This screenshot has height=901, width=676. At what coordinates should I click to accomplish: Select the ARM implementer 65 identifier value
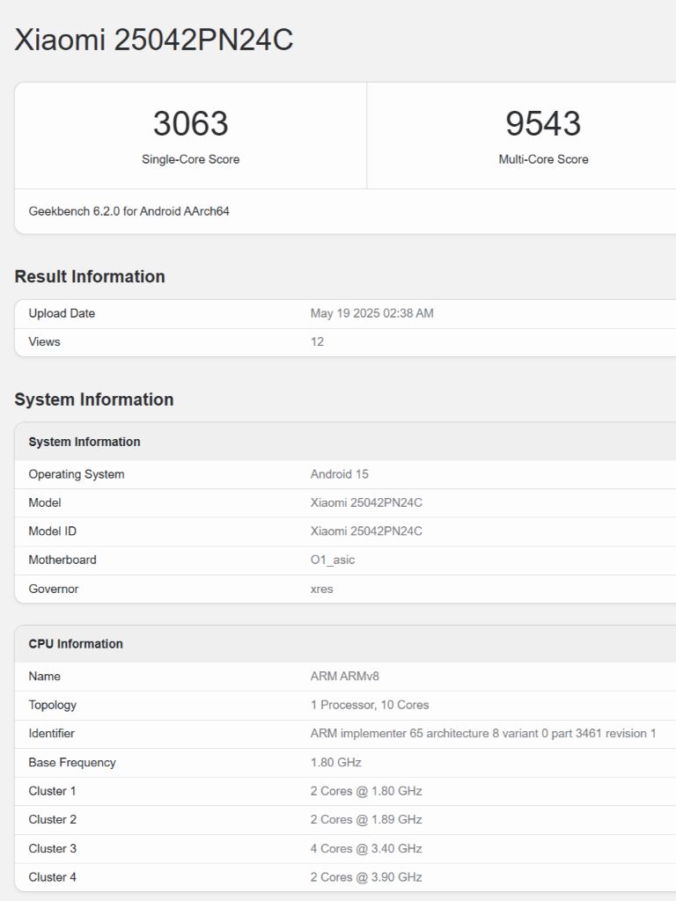coord(483,733)
